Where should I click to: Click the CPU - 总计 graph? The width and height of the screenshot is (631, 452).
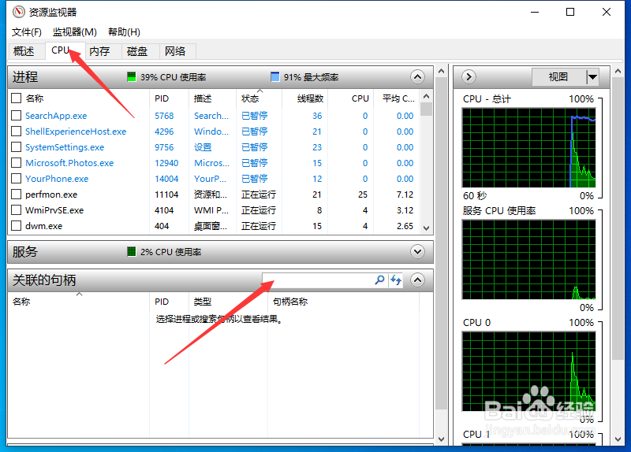tap(528, 147)
